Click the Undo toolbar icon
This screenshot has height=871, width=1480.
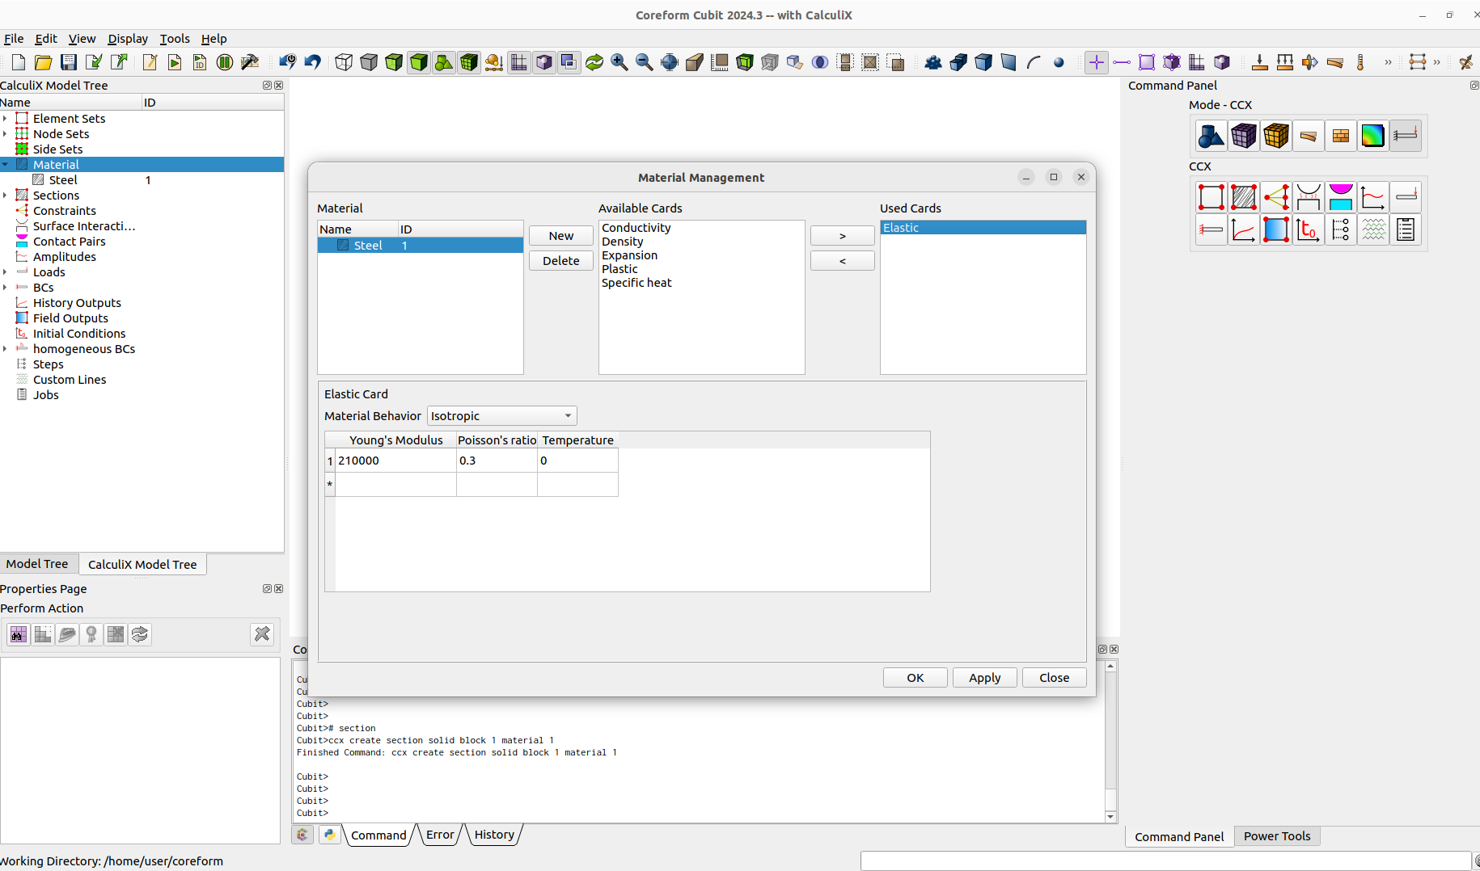pos(313,62)
